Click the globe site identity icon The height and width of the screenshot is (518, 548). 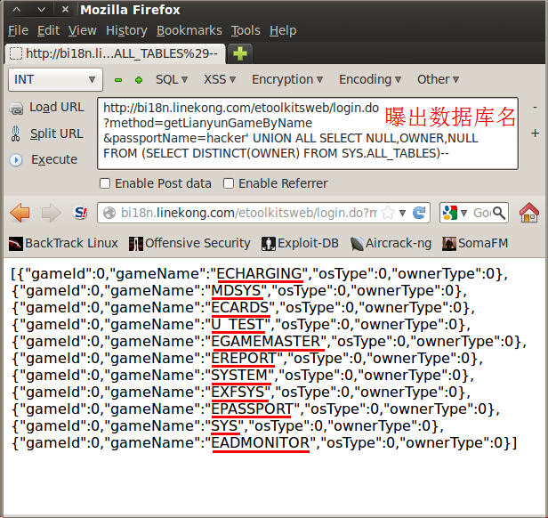pyautogui.click(x=109, y=213)
